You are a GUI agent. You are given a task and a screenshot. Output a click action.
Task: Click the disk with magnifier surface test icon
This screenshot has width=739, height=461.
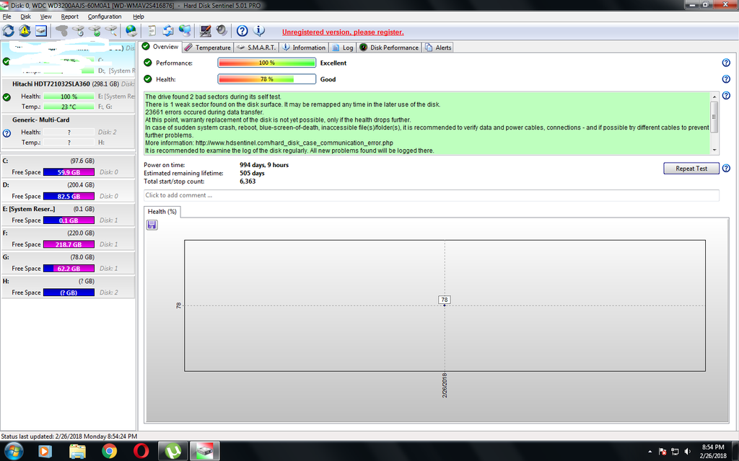coord(111,31)
